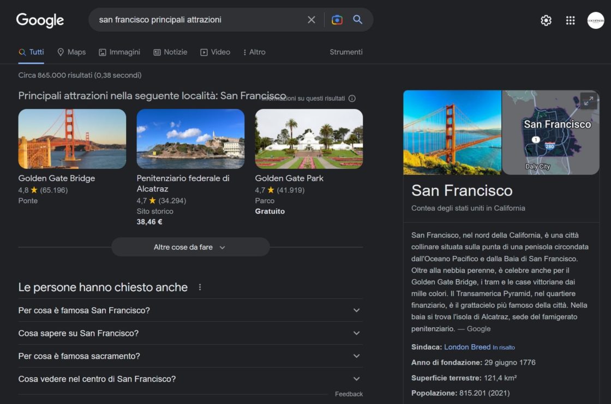Open Google Lens camera search icon

coord(337,20)
